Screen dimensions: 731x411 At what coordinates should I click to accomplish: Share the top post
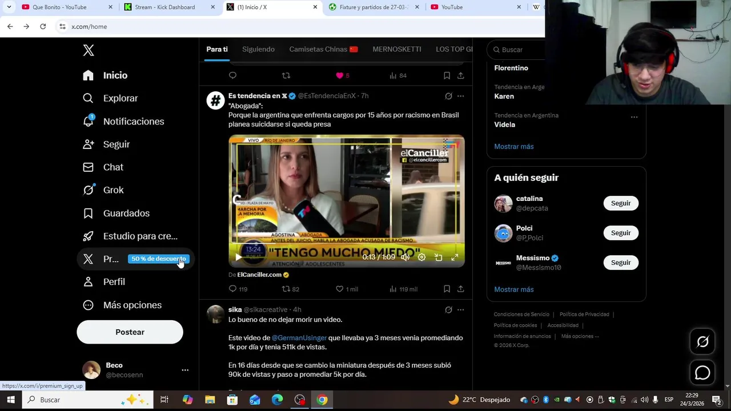point(460,75)
